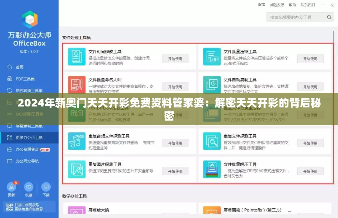Click the window icon for 办公网址导航
This screenshot has height=218, width=338.
tap(10, 161)
